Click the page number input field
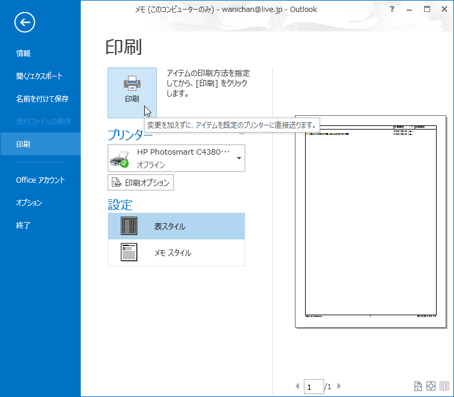 [314, 387]
